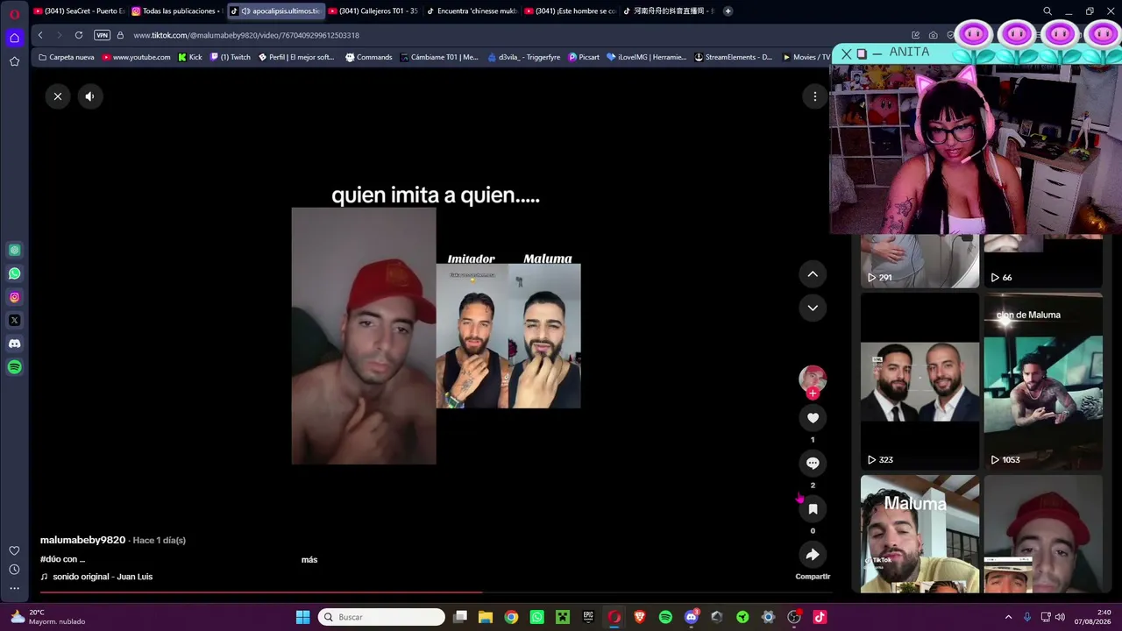
Task: Like the video with the heart icon
Action: coord(813,418)
